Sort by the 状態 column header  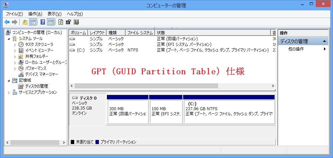(213, 33)
